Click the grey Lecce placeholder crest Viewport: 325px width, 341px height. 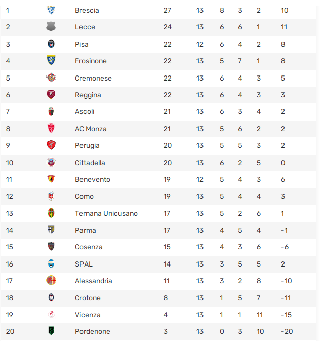[x=51, y=26]
